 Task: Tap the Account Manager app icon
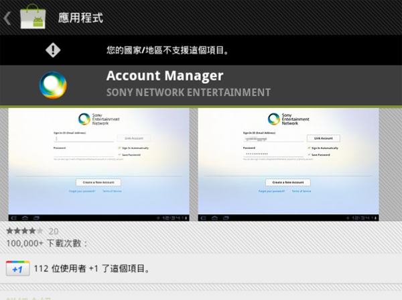tap(53, 85)
